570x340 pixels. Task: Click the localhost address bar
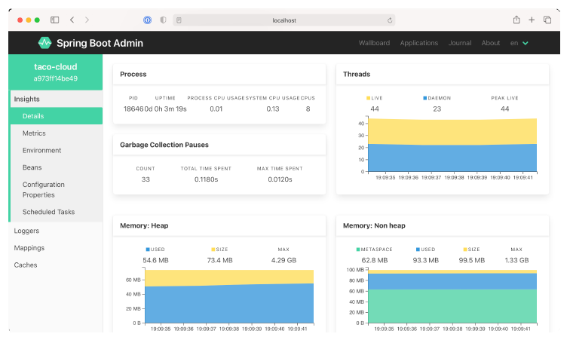[x=283, y=20]
